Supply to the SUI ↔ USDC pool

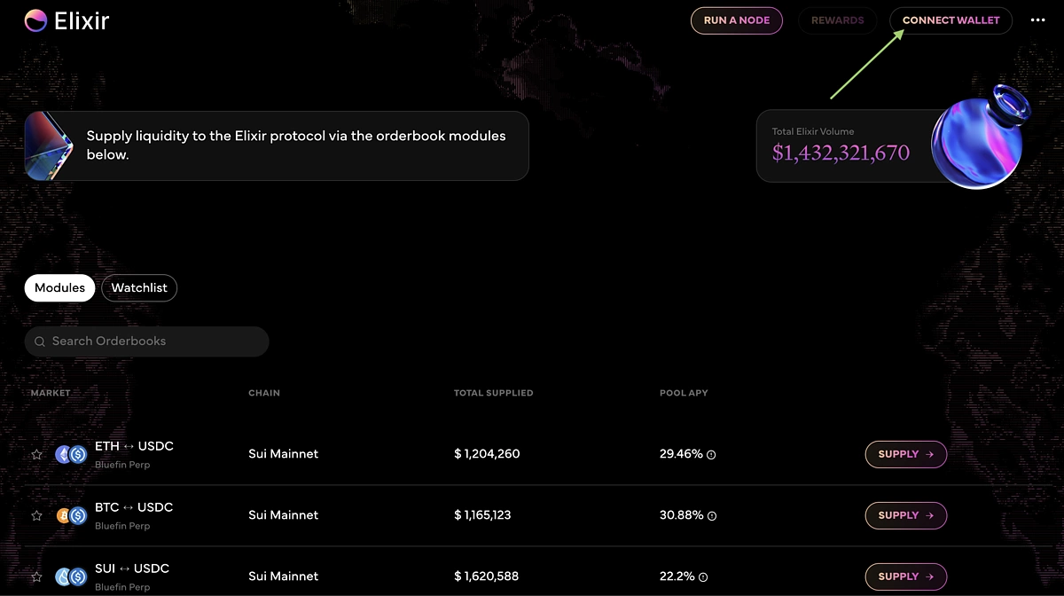click(x=906, y=576)
